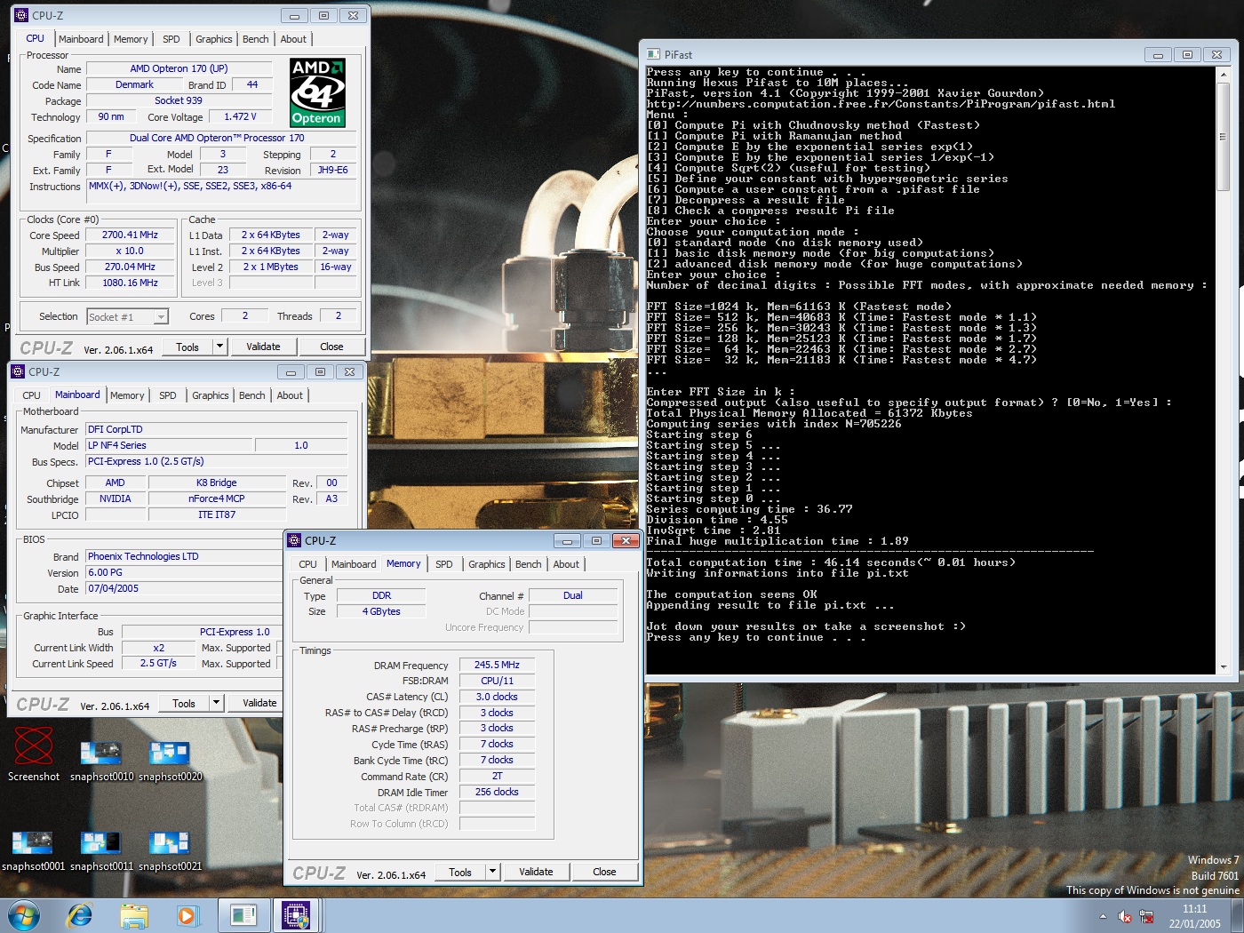Click Show desktop strip on taskbar

tap(1238, 916)
